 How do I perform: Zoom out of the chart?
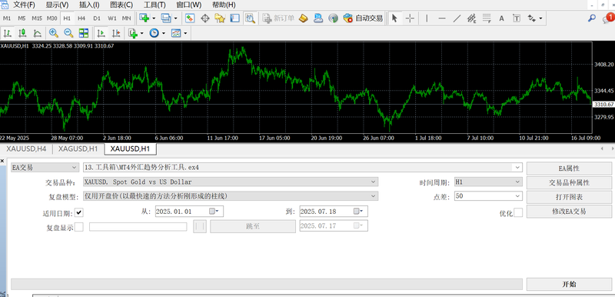pos(68,33)
